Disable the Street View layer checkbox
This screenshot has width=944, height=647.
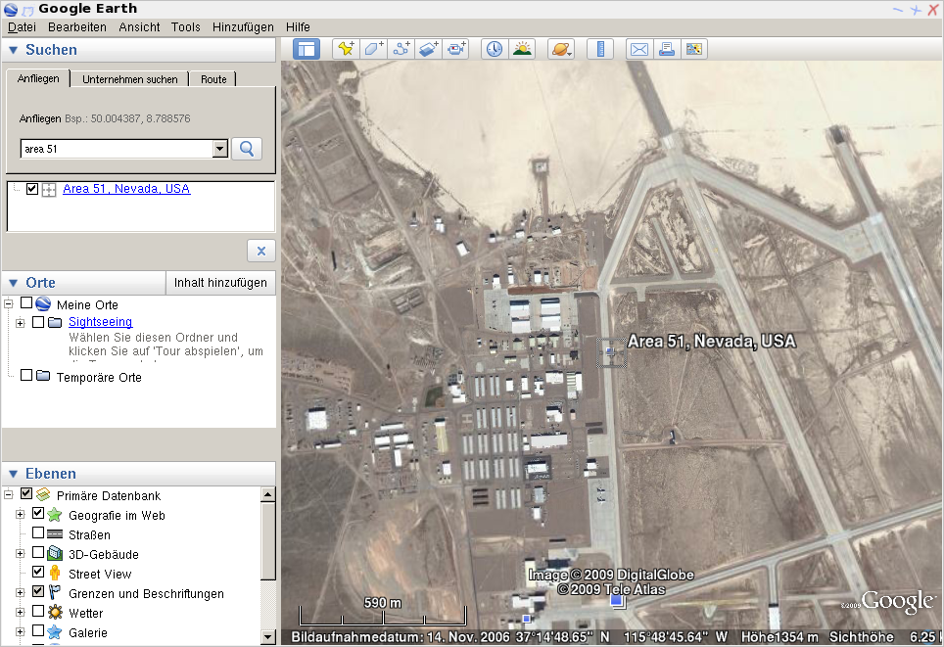click(38, 572)
